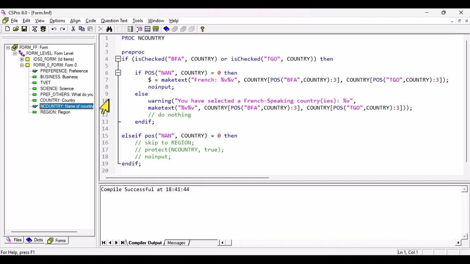Click the New file toolbar icon

[7, 29]
